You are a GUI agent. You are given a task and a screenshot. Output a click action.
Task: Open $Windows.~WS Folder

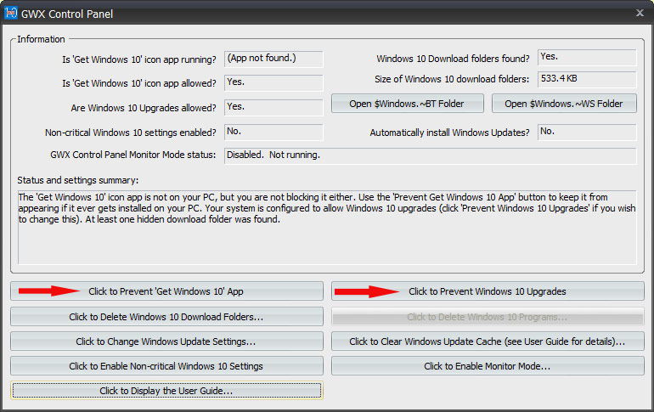pyautogui.click(x=564, y=104)
